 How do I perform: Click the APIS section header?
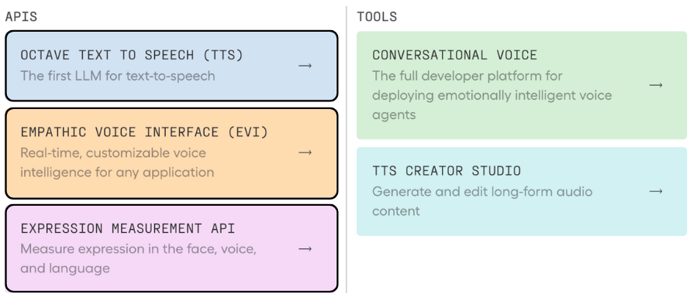21,17
